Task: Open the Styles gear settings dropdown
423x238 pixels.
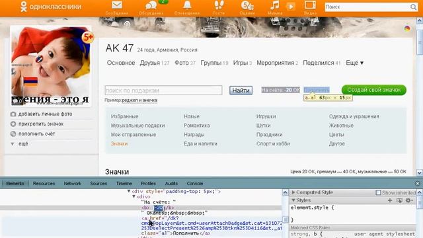Action: tap(409, 200)
